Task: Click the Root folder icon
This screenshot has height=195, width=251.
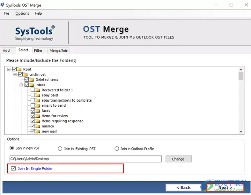Action: 19,69
